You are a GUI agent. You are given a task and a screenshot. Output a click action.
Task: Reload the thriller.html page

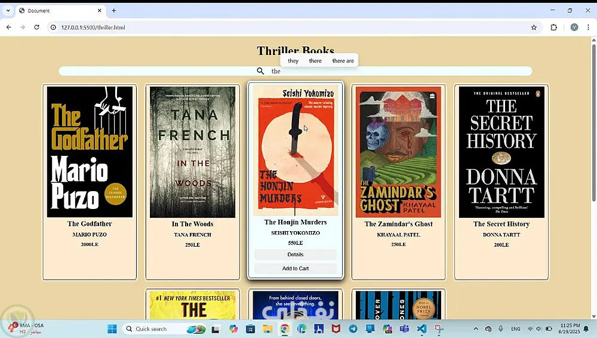point(36,27)
